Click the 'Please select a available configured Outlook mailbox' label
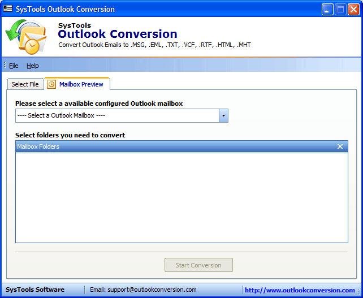This screenshot has width=363, height=298. (x=99, y=103)
